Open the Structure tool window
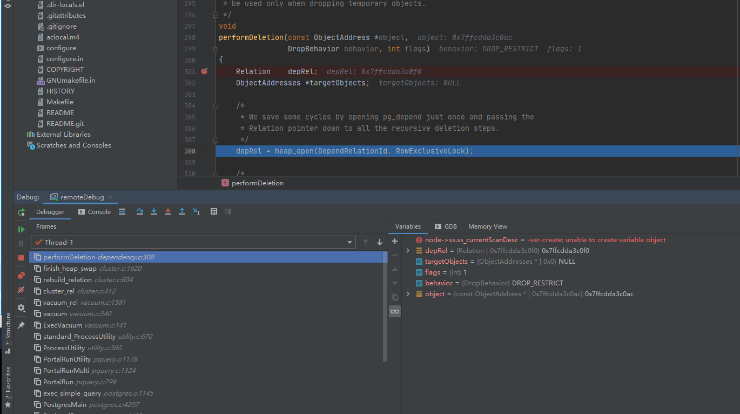Image resolution: width=740 pixels, height=414 pixels. click(8, 333)
